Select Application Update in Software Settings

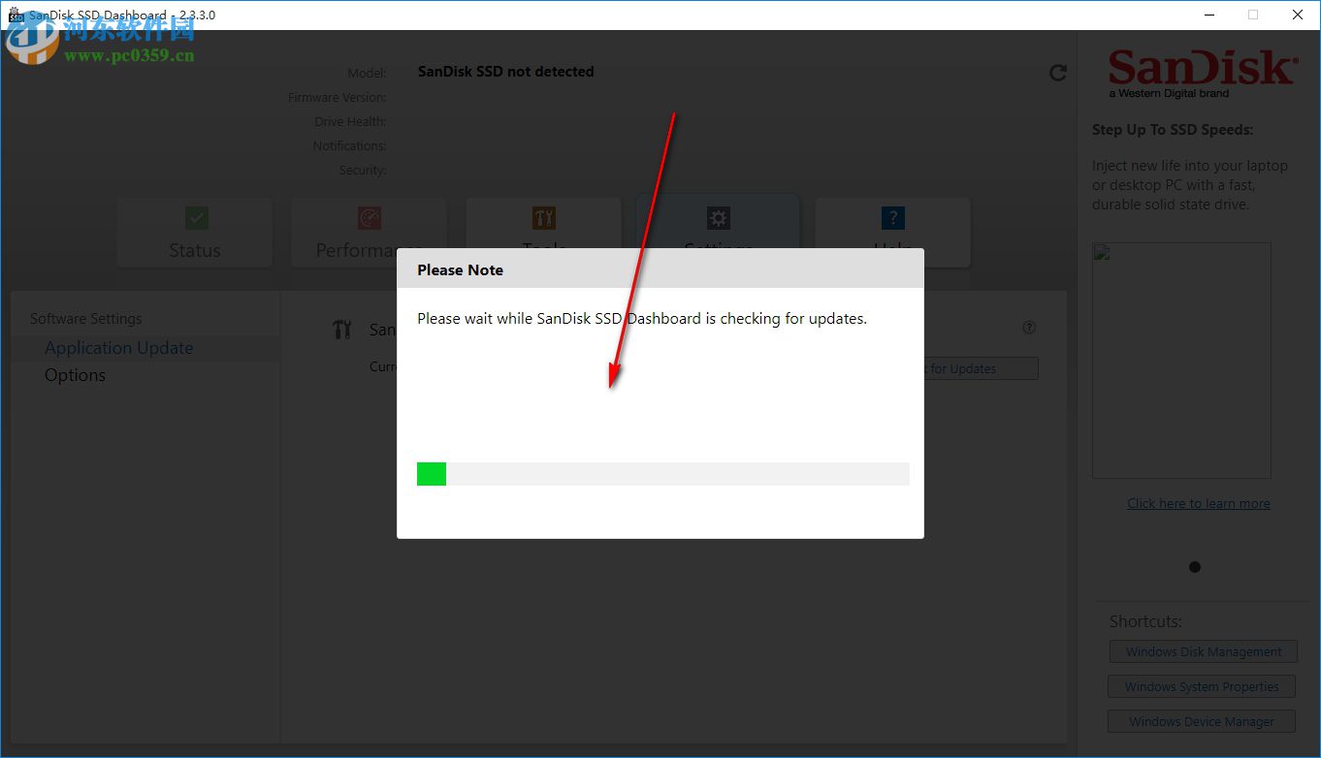(x=145, y=348)
